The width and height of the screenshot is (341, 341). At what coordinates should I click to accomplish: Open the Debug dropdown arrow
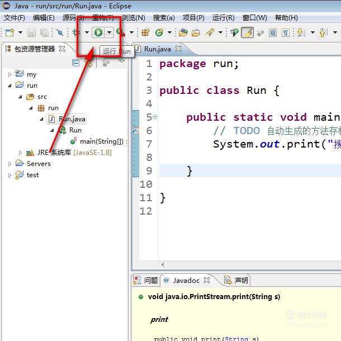pos(87,32)
